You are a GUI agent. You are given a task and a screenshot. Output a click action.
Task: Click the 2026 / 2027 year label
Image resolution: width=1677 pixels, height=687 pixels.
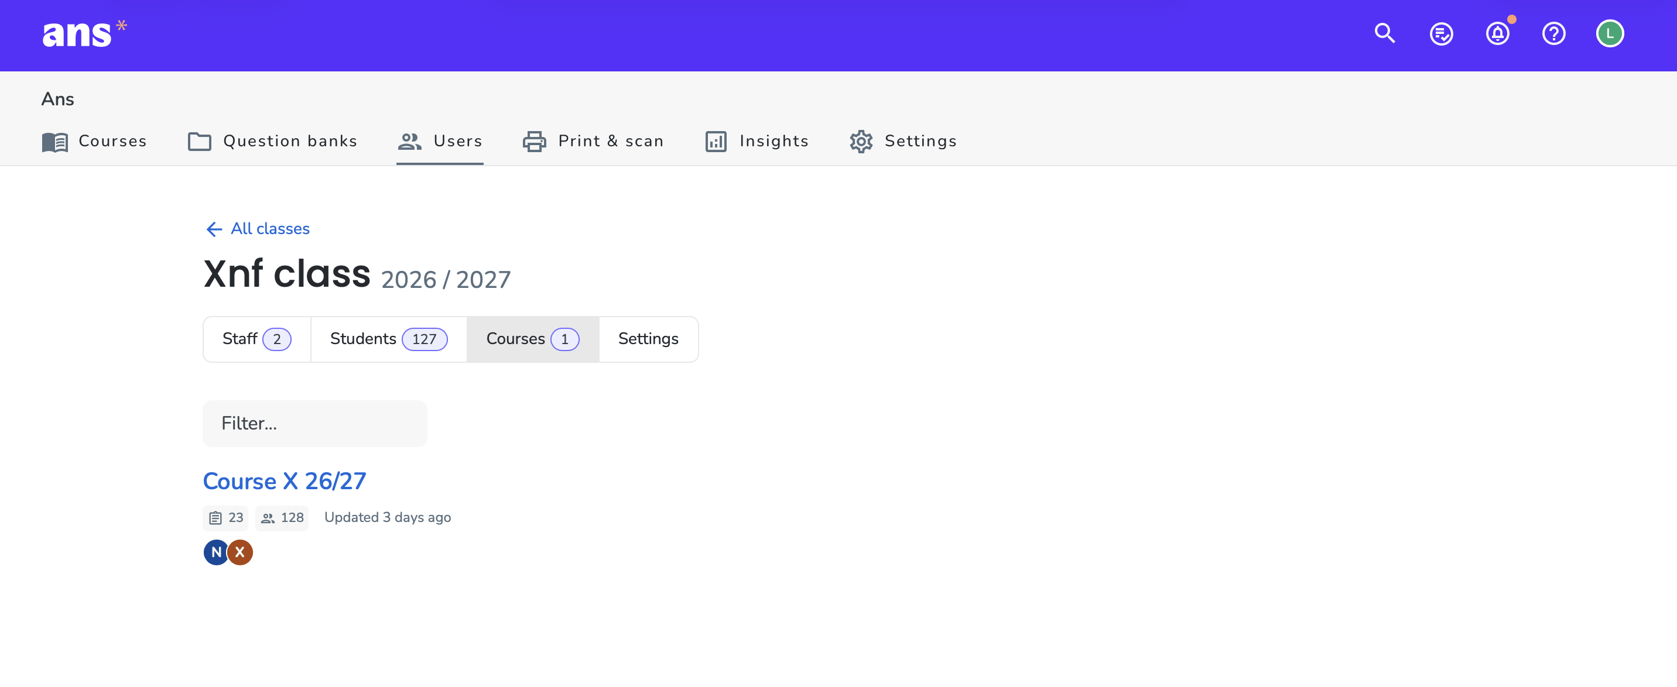point(446,280)
